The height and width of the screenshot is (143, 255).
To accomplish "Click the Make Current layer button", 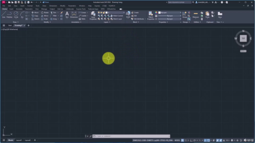I will [x=117, y=16].
